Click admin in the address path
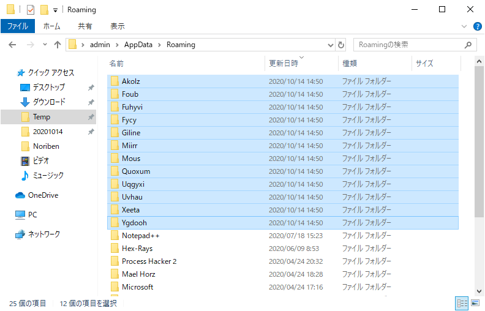This screenshot has width=485, height=311. 100,45
